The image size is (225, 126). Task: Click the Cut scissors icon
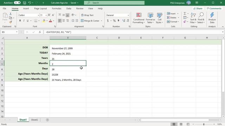coord(11,14)
